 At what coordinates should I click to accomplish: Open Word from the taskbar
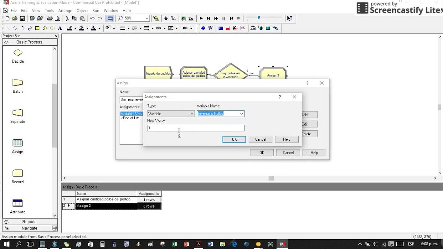(x=210, y=244)
